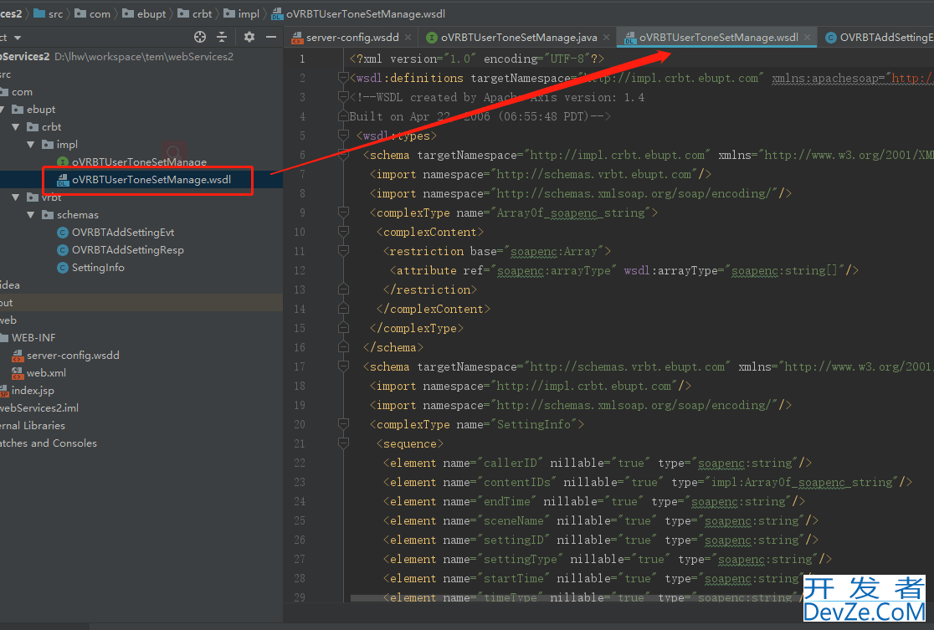This screenshot has height=630, width=934.
Task: Fold complexType block at line 9
Action: click(x=343, y=212)
